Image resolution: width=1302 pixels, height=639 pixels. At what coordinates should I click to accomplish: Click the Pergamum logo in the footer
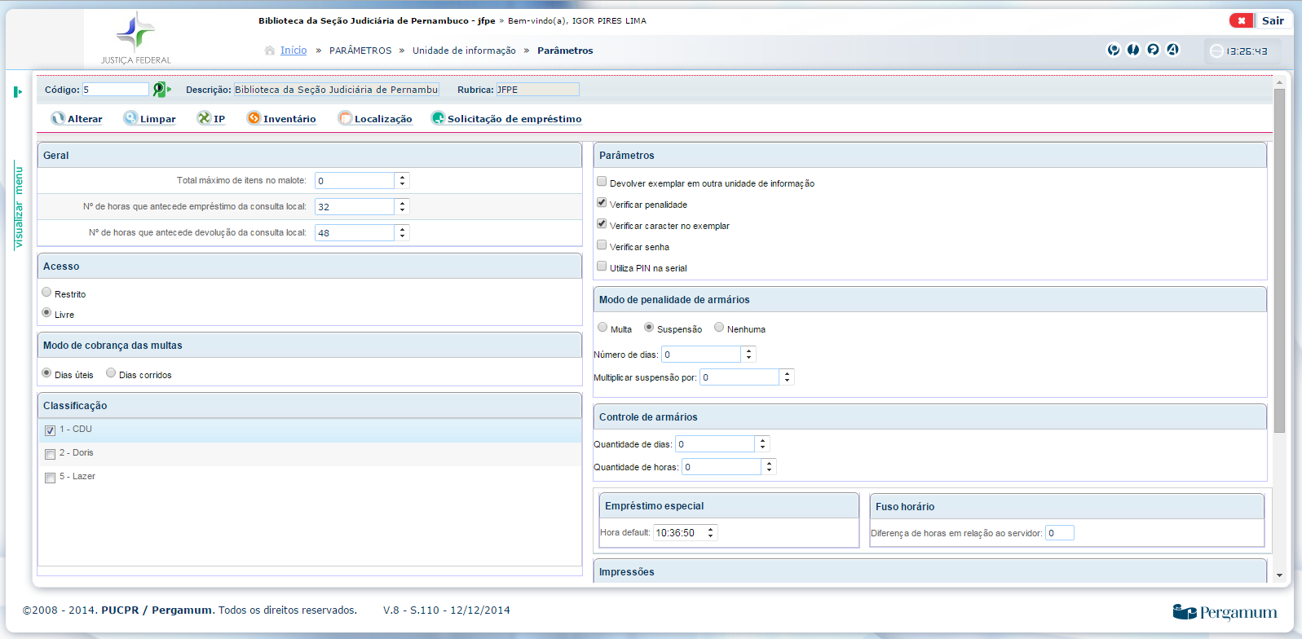[1225, 612]
